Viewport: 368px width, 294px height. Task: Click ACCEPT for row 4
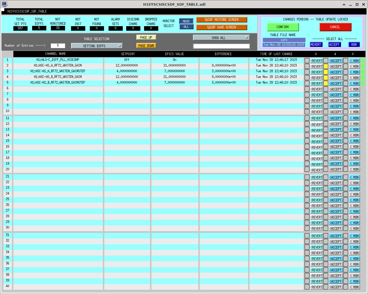pyautogui.click(x=336, y=78)
